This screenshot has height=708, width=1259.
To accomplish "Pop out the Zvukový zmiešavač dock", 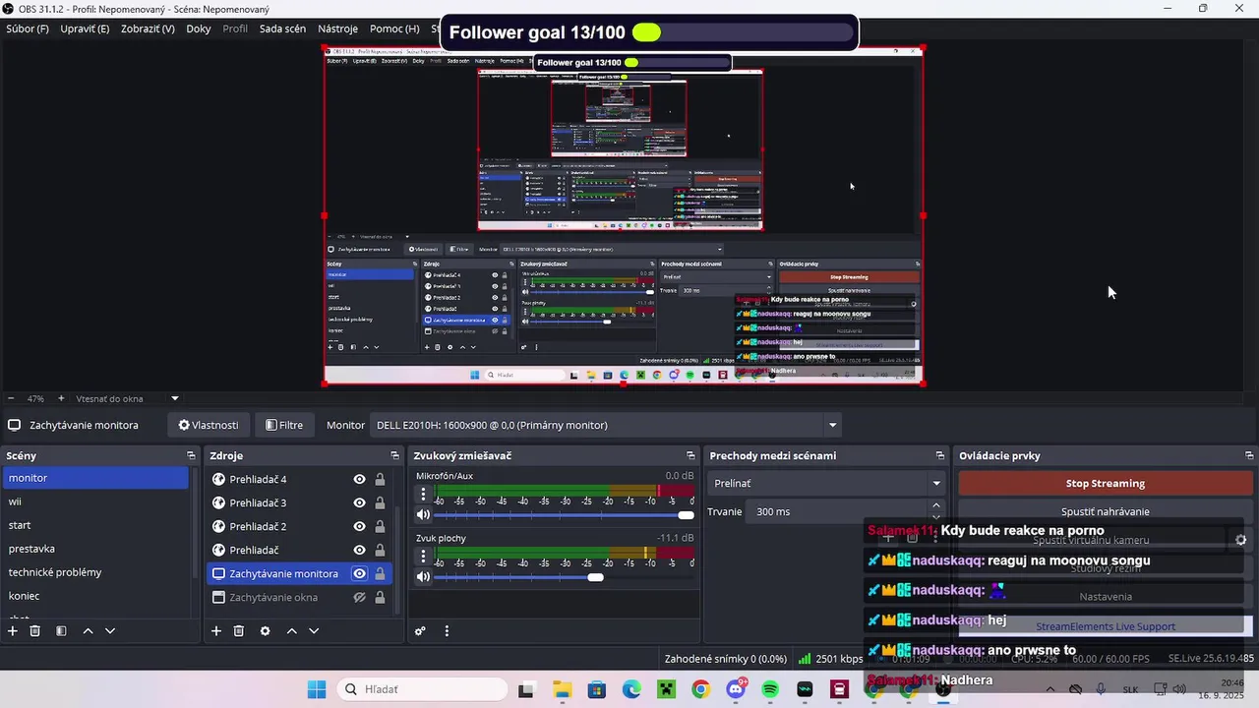I will (x=690, y=455).
